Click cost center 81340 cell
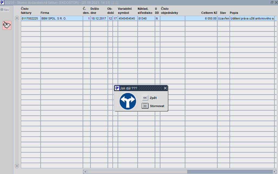The height and width of the screenshot is (174, 278). (146, 18)
